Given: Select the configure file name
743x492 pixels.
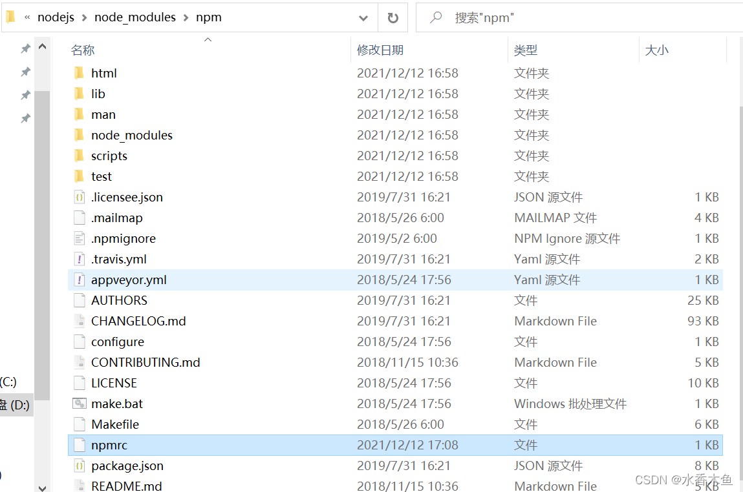Looking at the screenshot, I should [x=118, y=342].
